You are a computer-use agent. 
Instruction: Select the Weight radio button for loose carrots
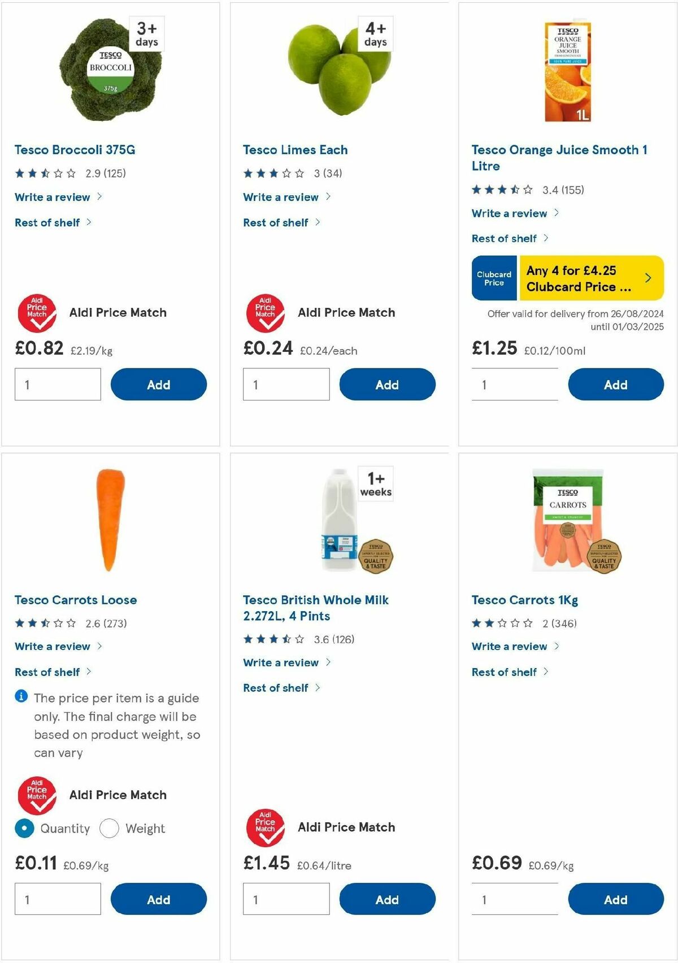[110, 827]
